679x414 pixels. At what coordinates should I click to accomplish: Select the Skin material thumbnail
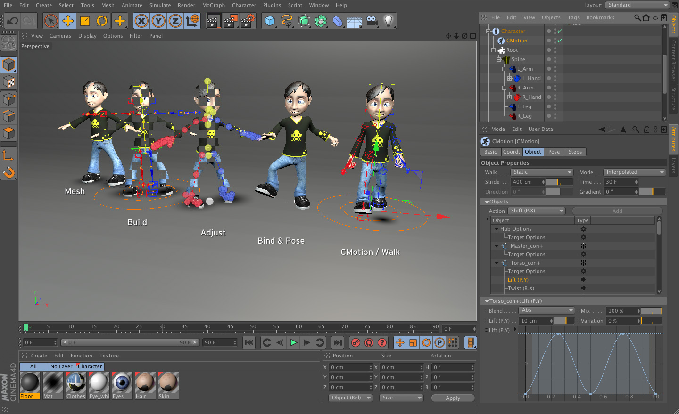click(168, 383)
